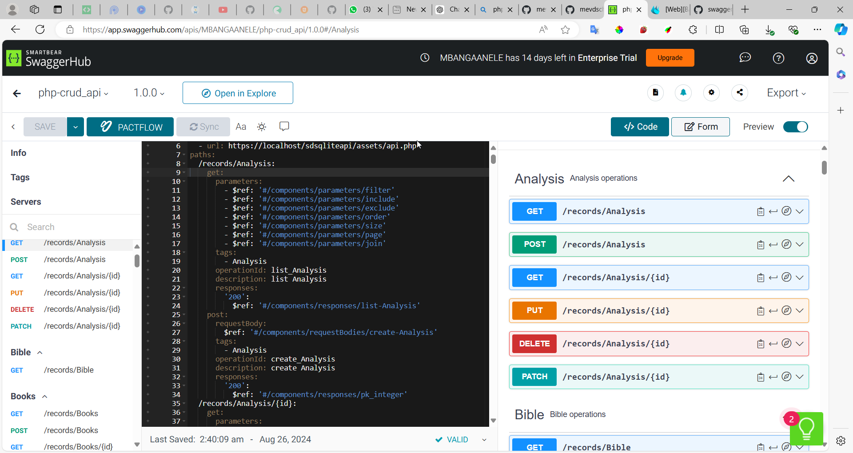853x453 pixels.
Task: Refresh the browser page
Action: pos(40,30)
